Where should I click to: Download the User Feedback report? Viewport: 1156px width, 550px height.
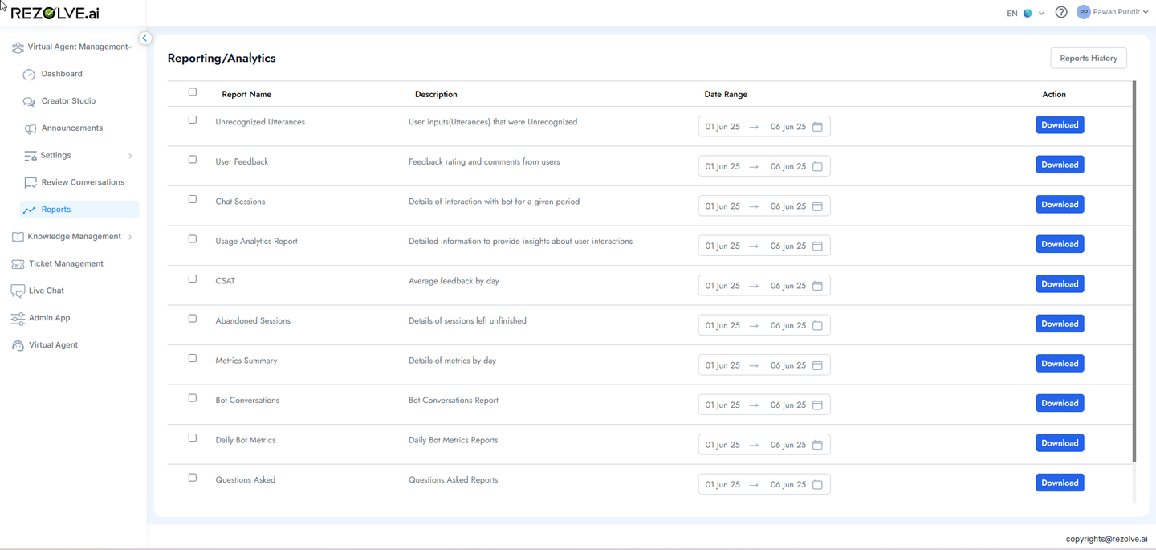(1060, 165)
